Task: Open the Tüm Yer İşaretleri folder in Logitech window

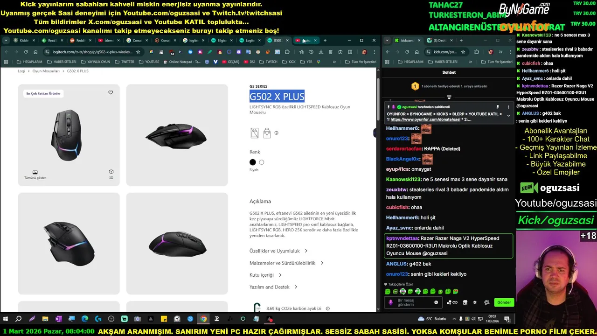Action: tap(360, 62)
